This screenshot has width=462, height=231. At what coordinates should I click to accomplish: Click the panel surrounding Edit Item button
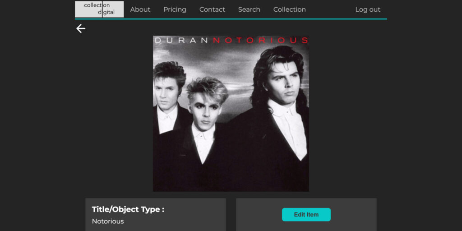(306, 214)
